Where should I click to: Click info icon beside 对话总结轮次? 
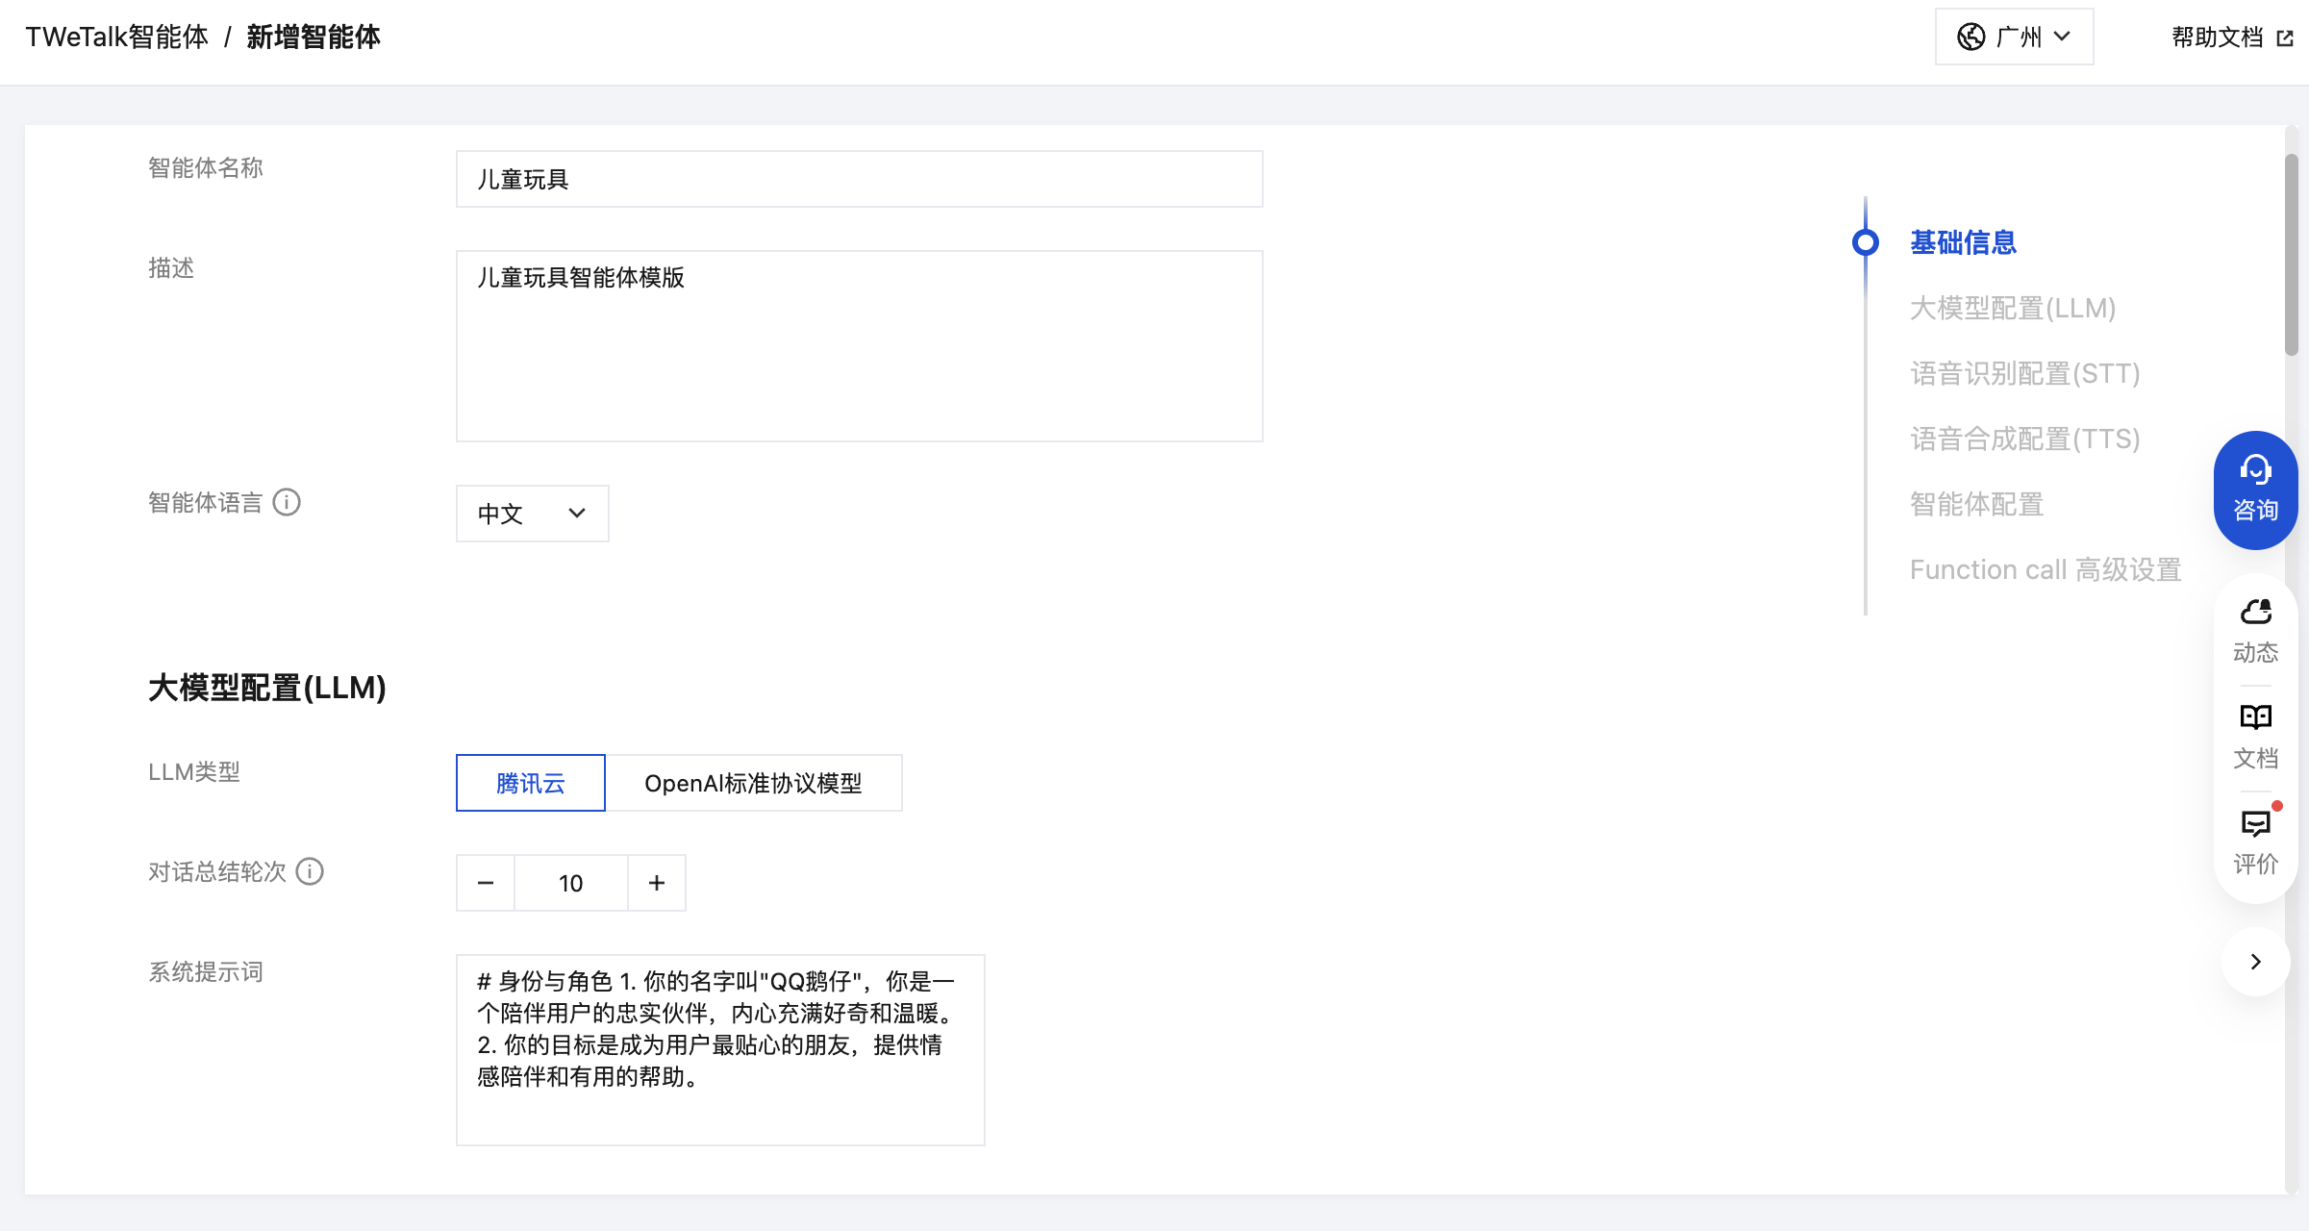(x=310, y=871)
